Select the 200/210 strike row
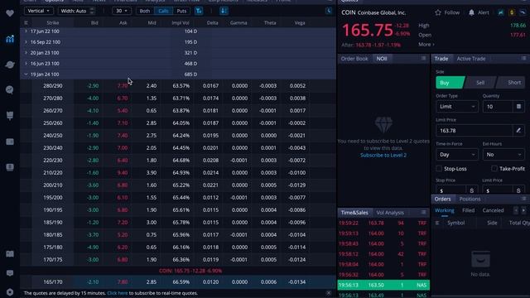The width and height of the screenshot is (530, 298). click(x=178, y=185)
